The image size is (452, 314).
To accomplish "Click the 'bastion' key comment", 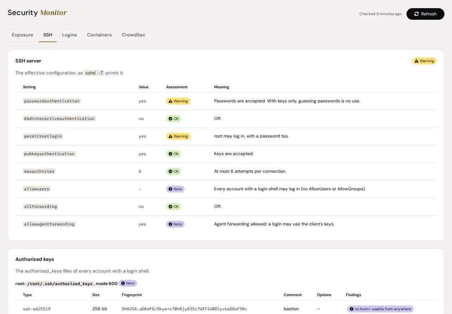I will click(x=291, y=309).
